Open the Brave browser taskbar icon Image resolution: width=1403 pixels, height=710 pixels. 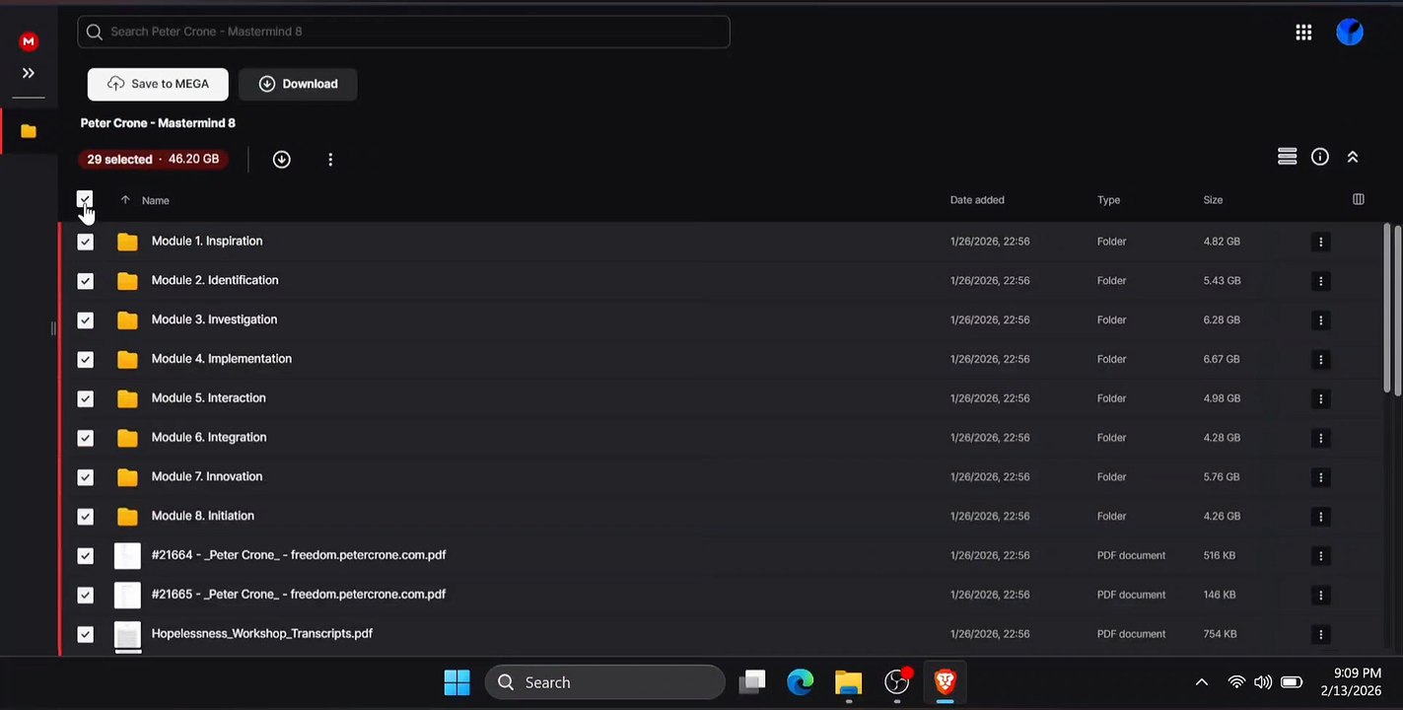[945, 681]
